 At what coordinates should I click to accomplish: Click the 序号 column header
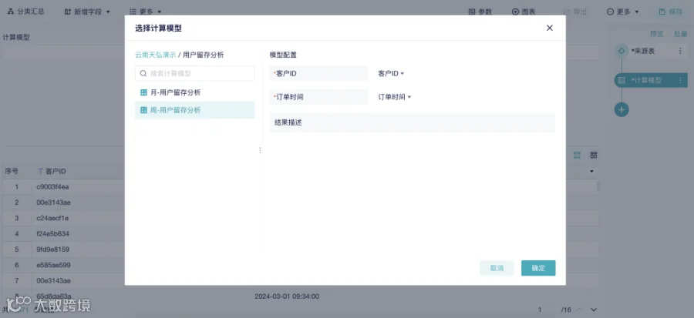pos(12,172)
